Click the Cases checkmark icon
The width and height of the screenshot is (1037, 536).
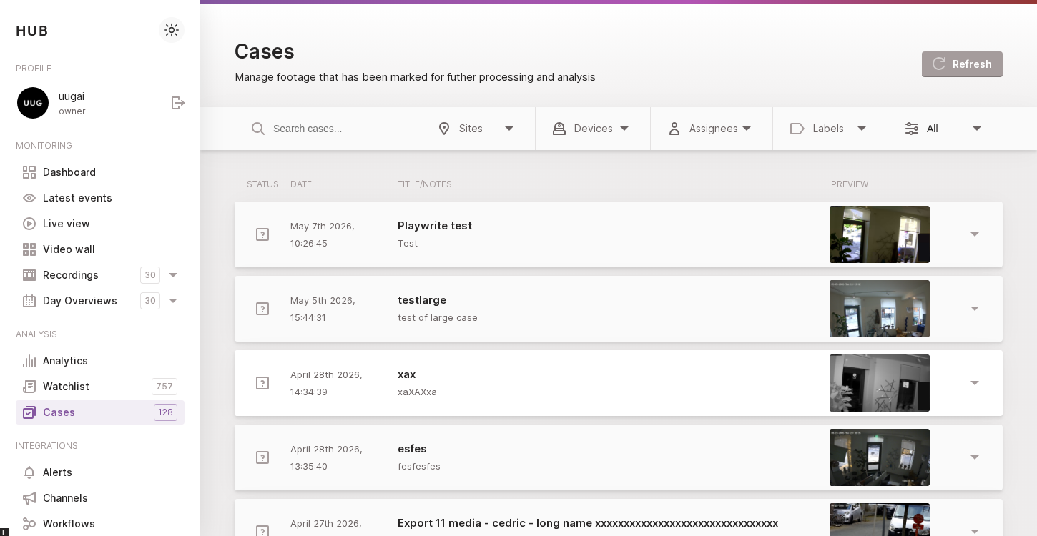[x=29, y=412]
